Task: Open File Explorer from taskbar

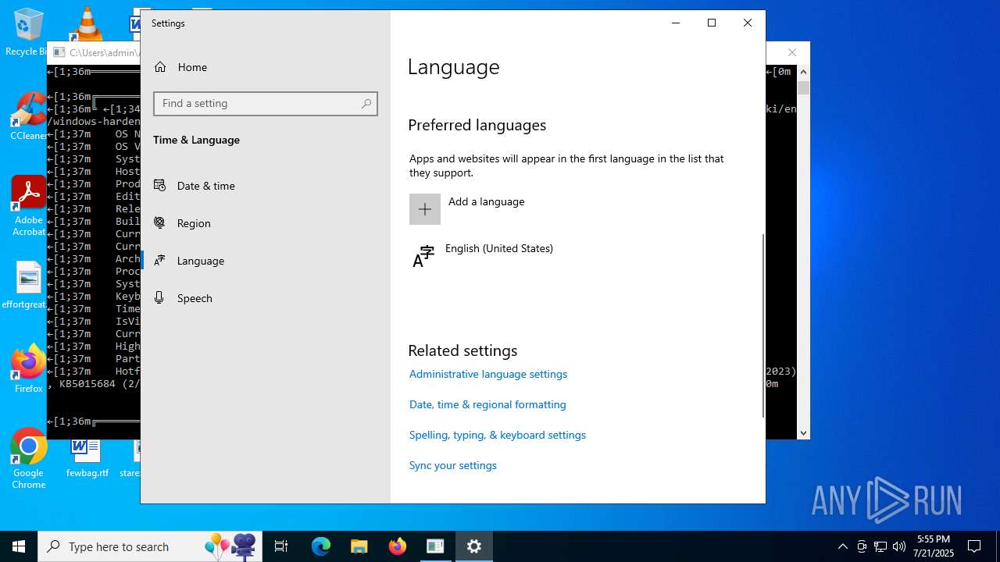Action: click(359, 546)
